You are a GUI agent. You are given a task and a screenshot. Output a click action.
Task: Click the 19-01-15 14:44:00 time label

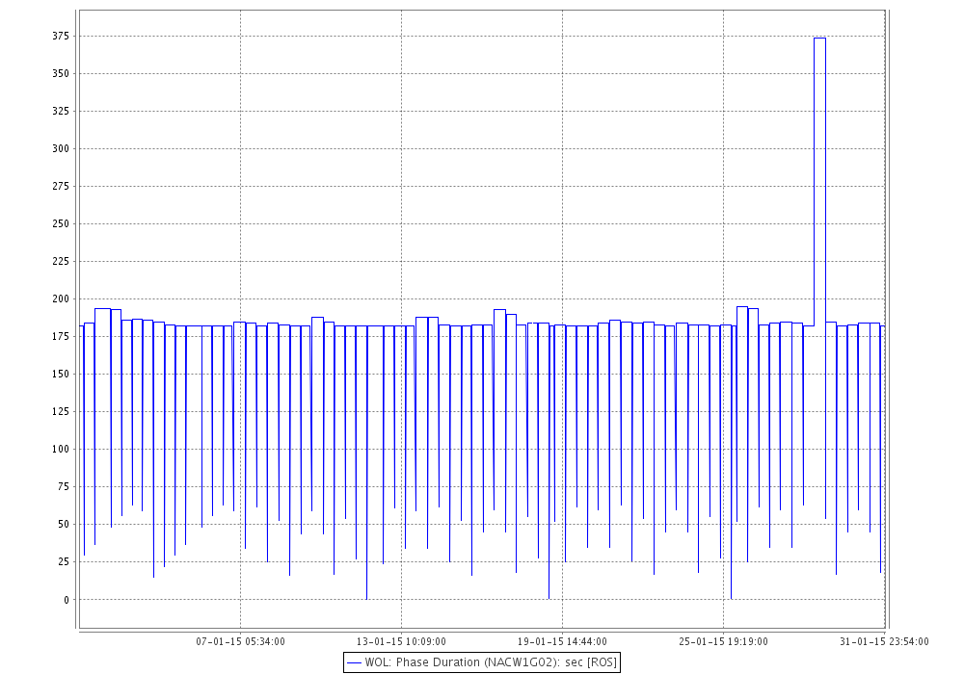click(x=562, y=641)
